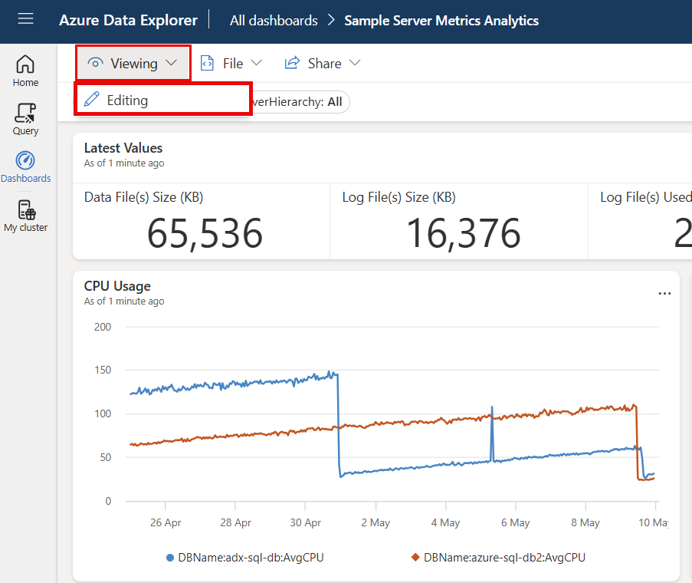Go to Home in the sidebar

(x=25, y=71)
